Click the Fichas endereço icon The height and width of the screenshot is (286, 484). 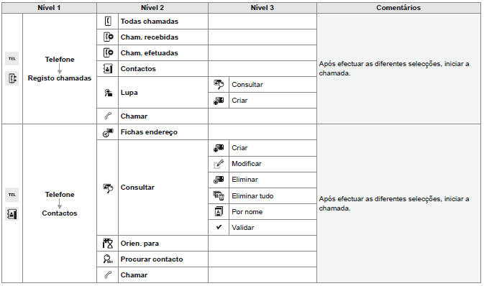[108, 132]
